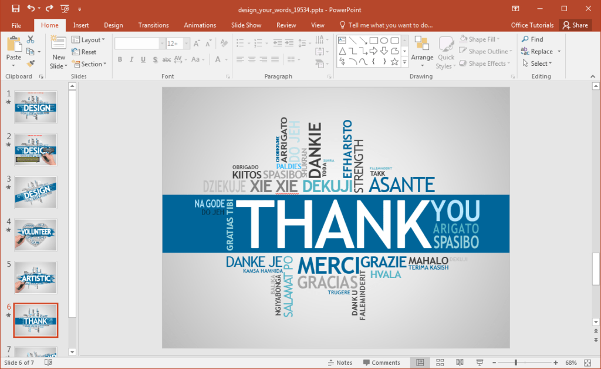This screenshot has height=369, width=601.
Task: Switch to the Animations ribbon tab
Action: pyautogui.click(x=200, y=25)
